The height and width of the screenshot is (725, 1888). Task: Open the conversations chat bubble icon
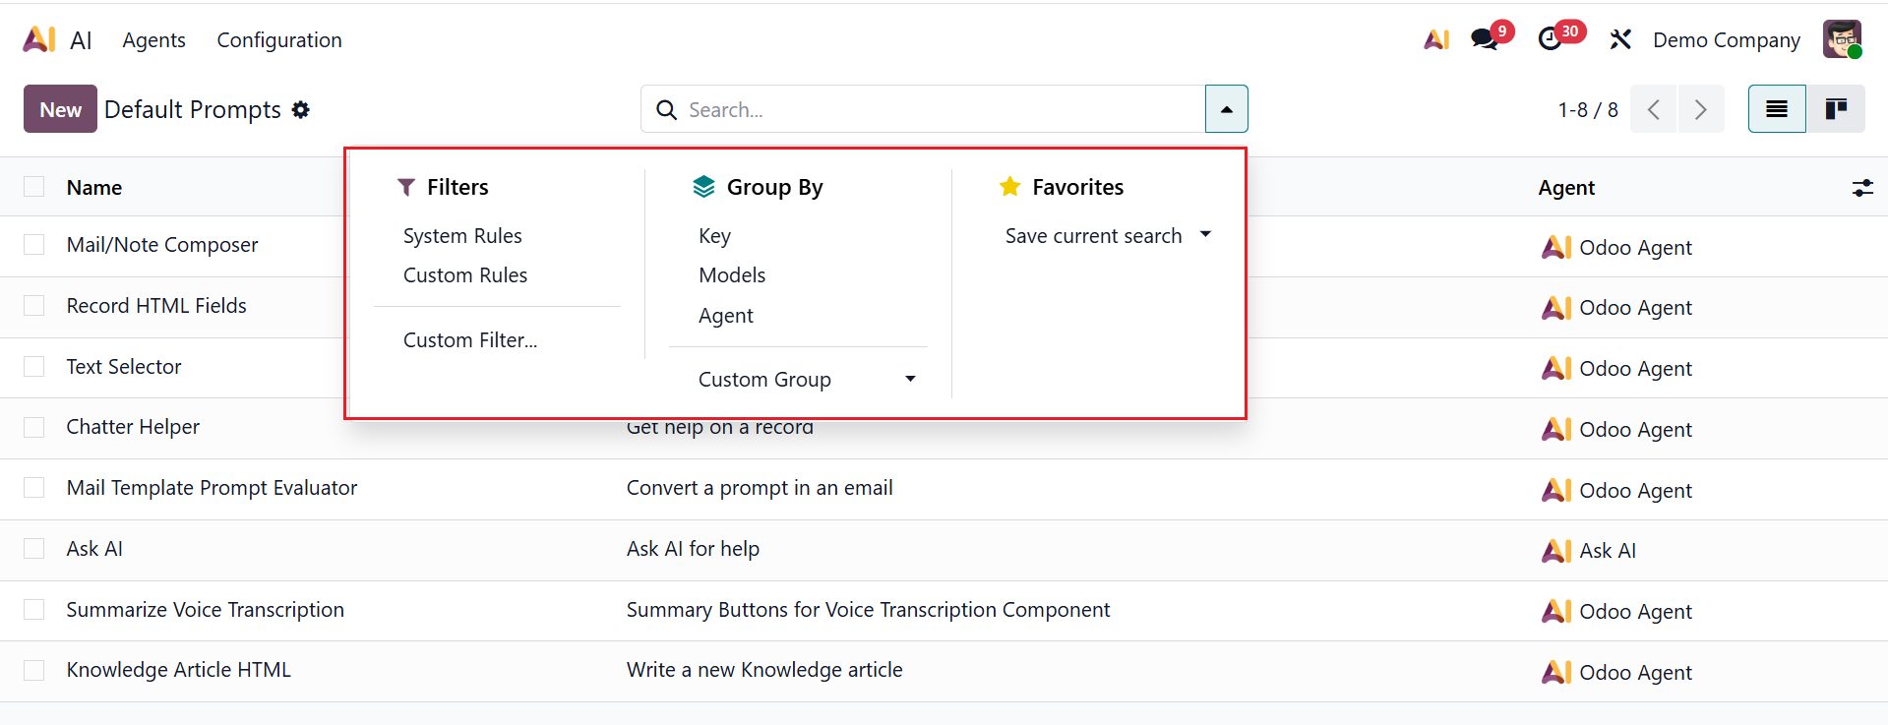pos(1484,39)
